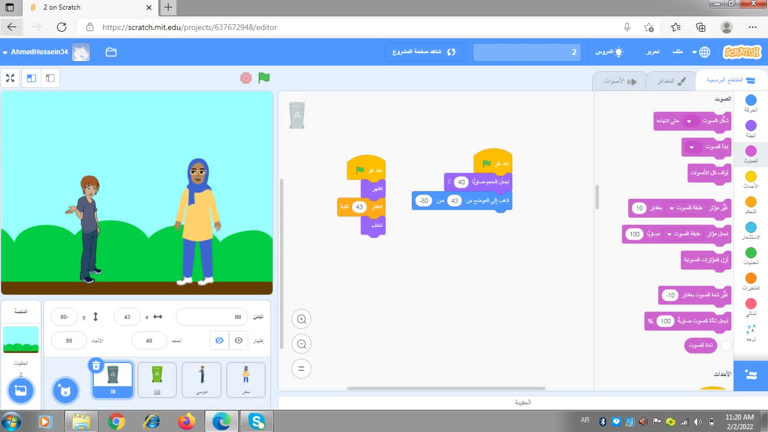Screen dimensions: 768x432
Task: Click the green flag to run project
Action: click(x=264, y=78)
